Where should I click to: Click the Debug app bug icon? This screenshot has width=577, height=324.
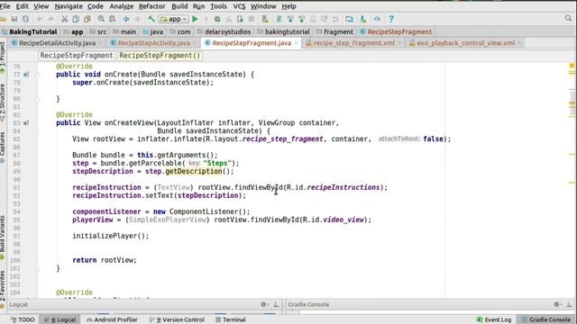(217, 19)
